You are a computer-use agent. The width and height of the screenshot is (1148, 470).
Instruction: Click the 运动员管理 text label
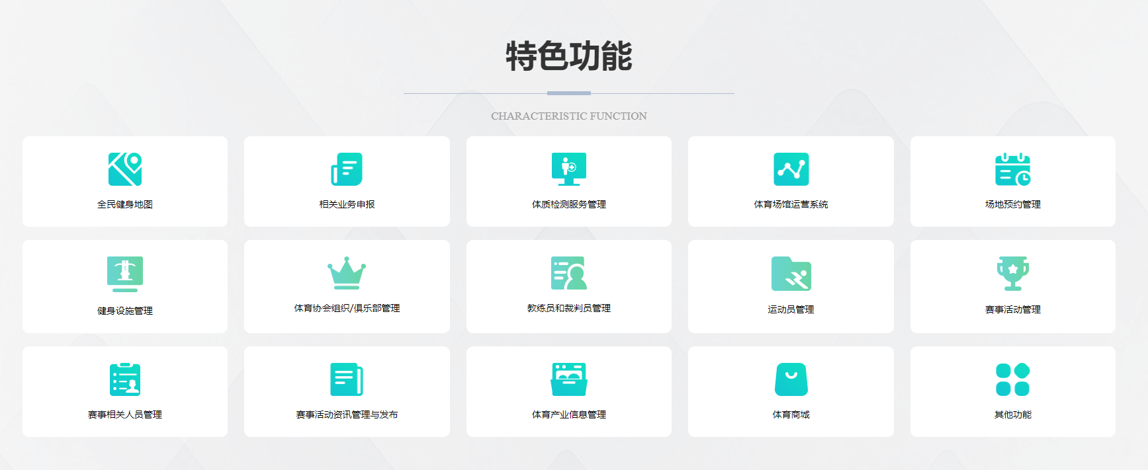(x=791, y=309)
